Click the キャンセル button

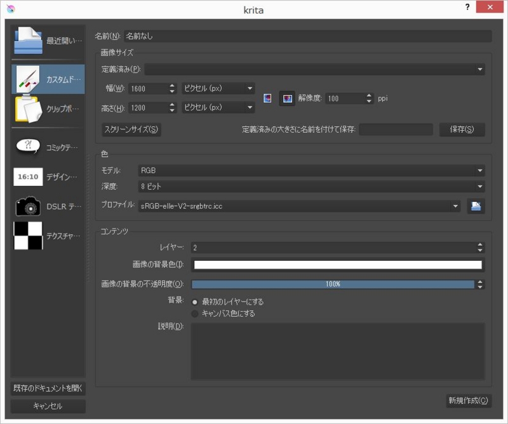click(x=48, y=406)
